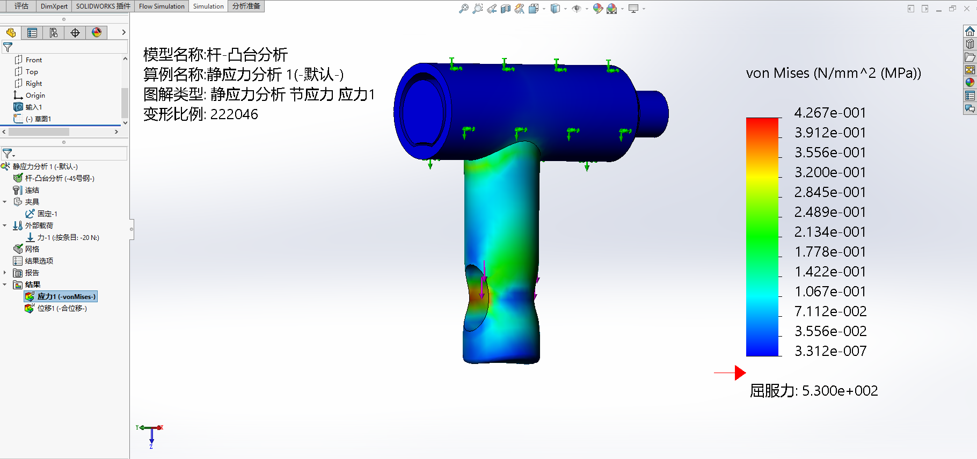The image size is (977, 459).
Task: Open the SOLIDWORKS Forum chat icon
Action: point(970,108)
